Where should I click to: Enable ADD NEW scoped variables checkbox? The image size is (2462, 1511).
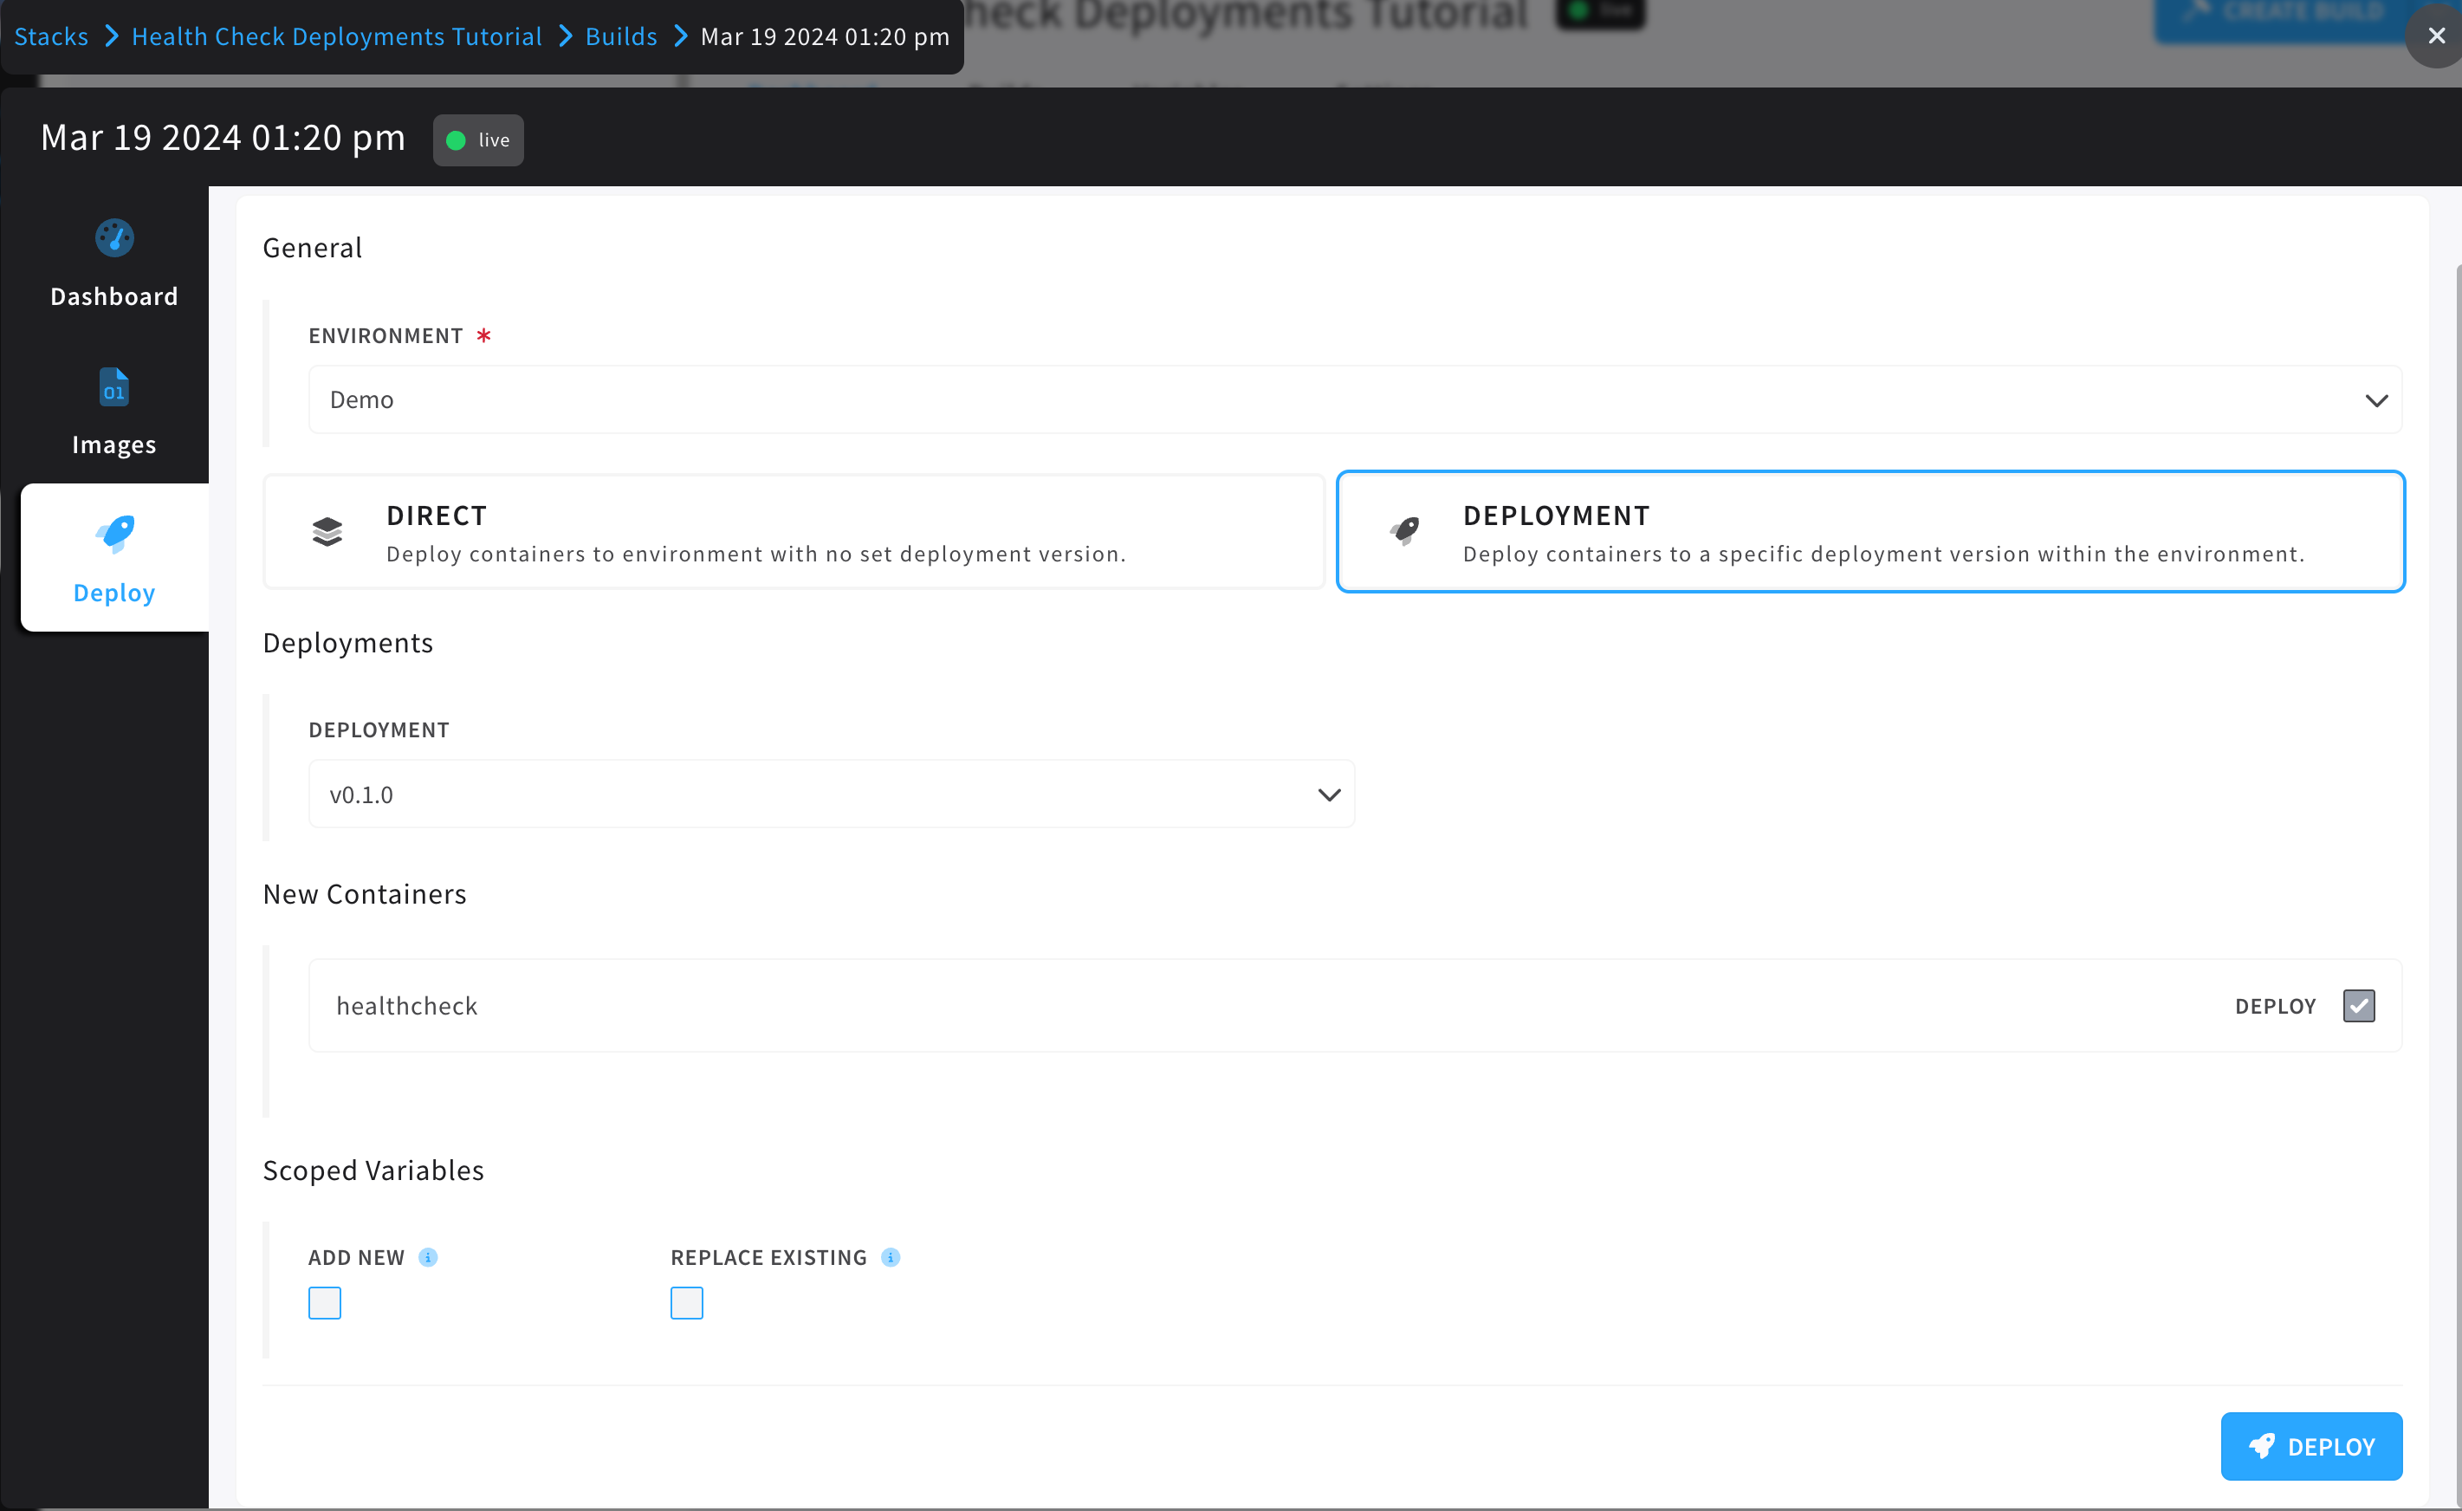click(x=324, y=1303)
